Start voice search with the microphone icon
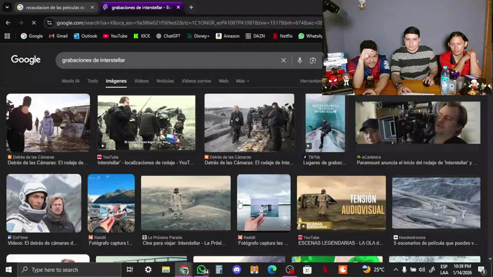The image size is (493, 277). coord(300,60)
